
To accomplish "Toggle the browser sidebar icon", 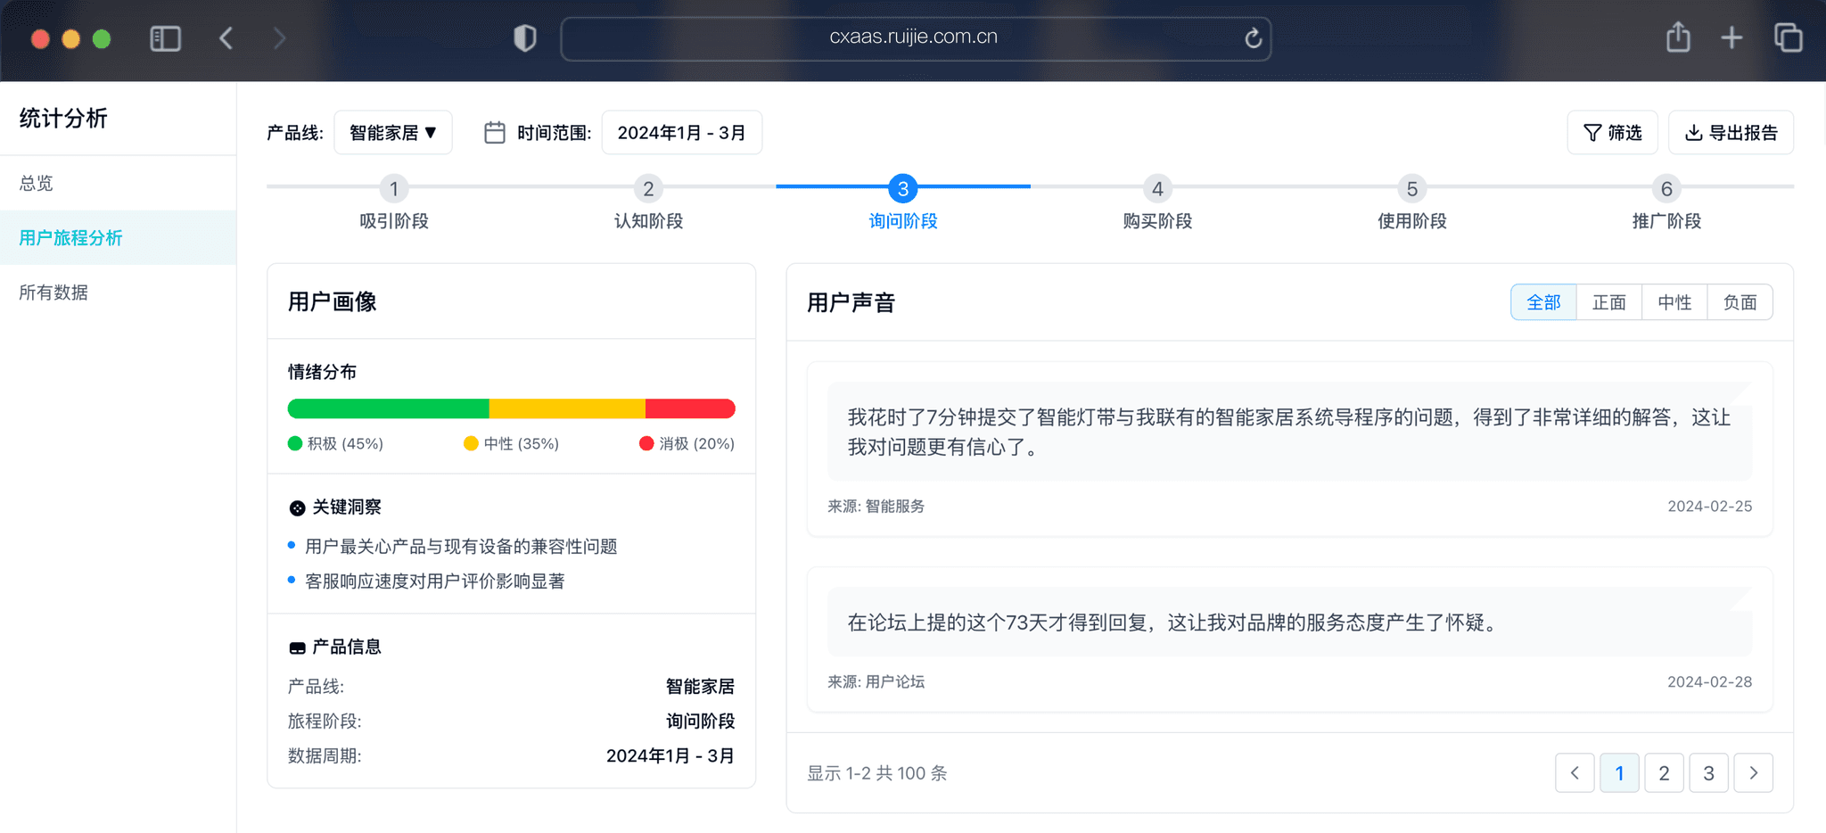I will click(x=165, y=38).
